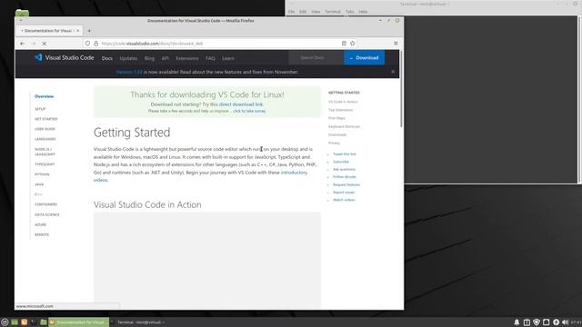Follow the Version 1.63 announcement link
Image resolution: width=582 pixels, height=327 pixels.
[x=129, y=72]
